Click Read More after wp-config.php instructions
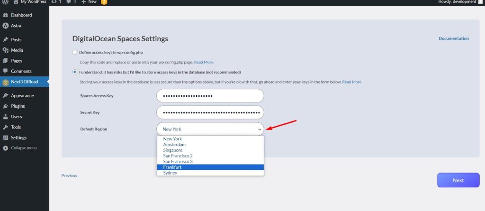The image size is (485, 211). [x=204, y=62]
